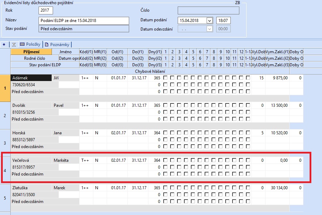Tick month 1 checkbox in Adámek's first line

(166, 78)
